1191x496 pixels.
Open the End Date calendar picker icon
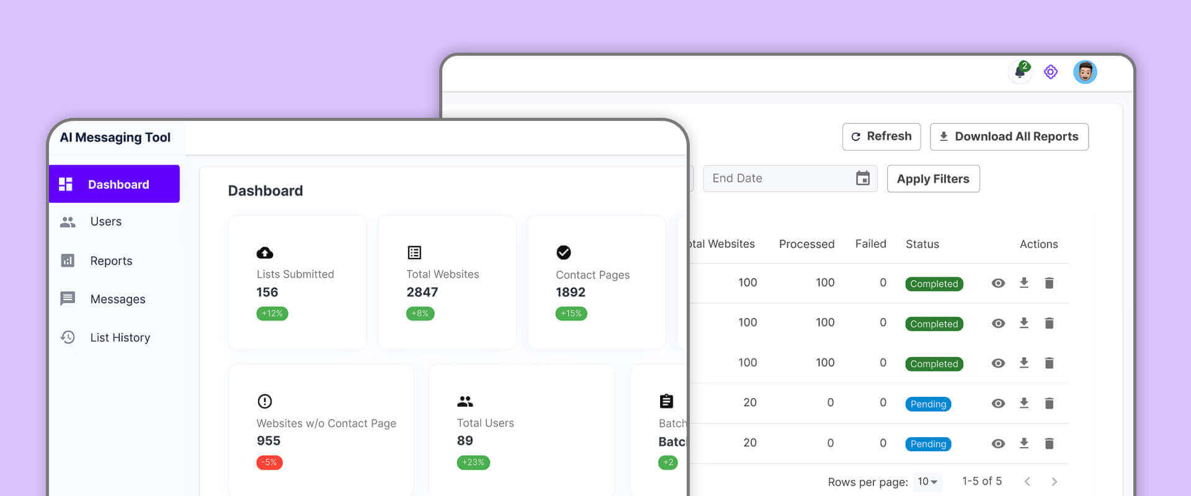pyautogui.click(x=862, y=179)
